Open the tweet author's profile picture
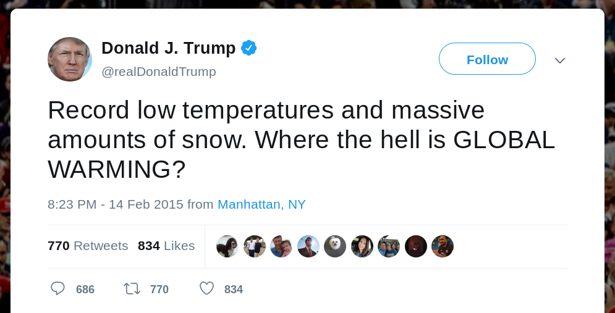This screenshot has height=313, width=615. pyautogui.click(x=70, y=59)
